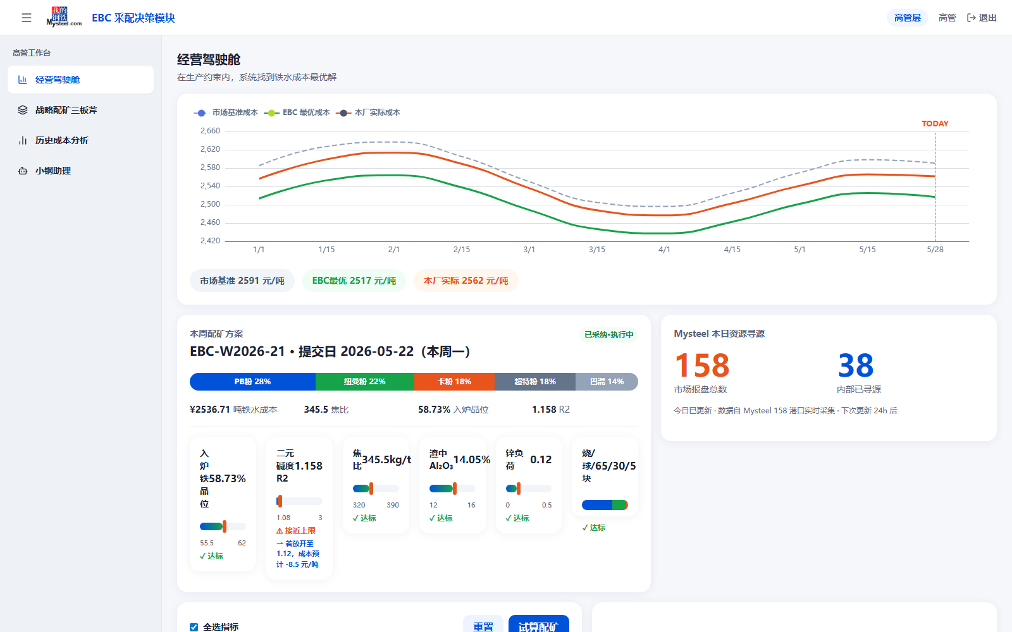
Task: Click the TODAY marker on chart
Action: (x=935, y=124)
